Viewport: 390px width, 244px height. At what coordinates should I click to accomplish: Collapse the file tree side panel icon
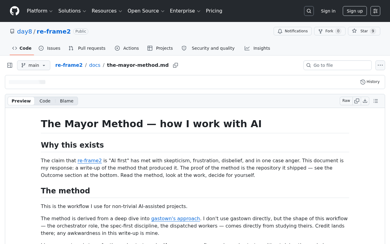pyautogui.click(x=10, y=65)
